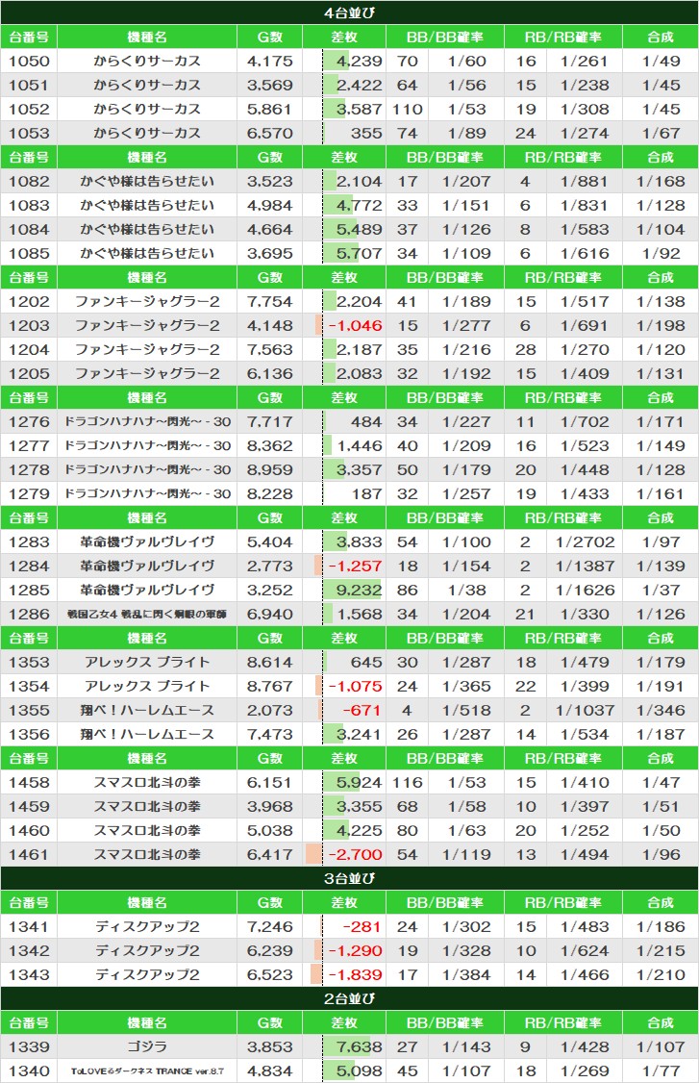This screenshot has width=699, height=1083.
Task: Click game count 7,473 for machine 1356
Action: coord(270,734)
